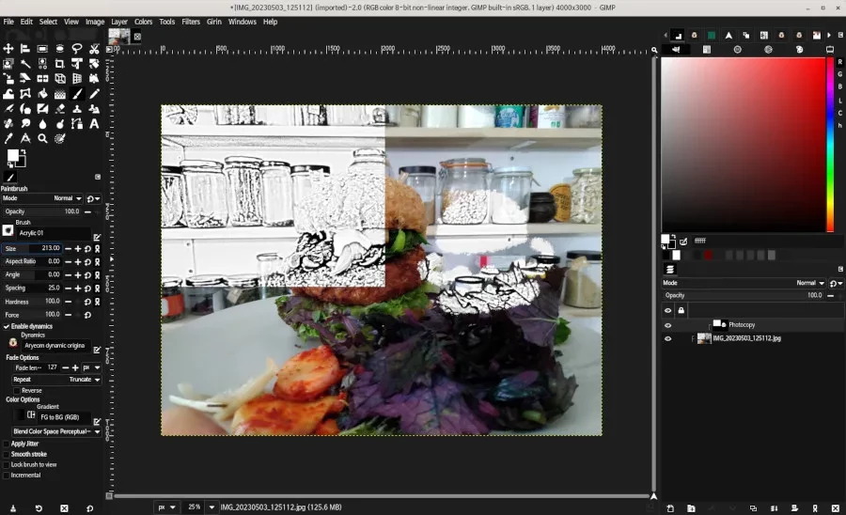Select the Eraser tool

59,109
